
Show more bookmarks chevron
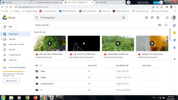[175, 11]
